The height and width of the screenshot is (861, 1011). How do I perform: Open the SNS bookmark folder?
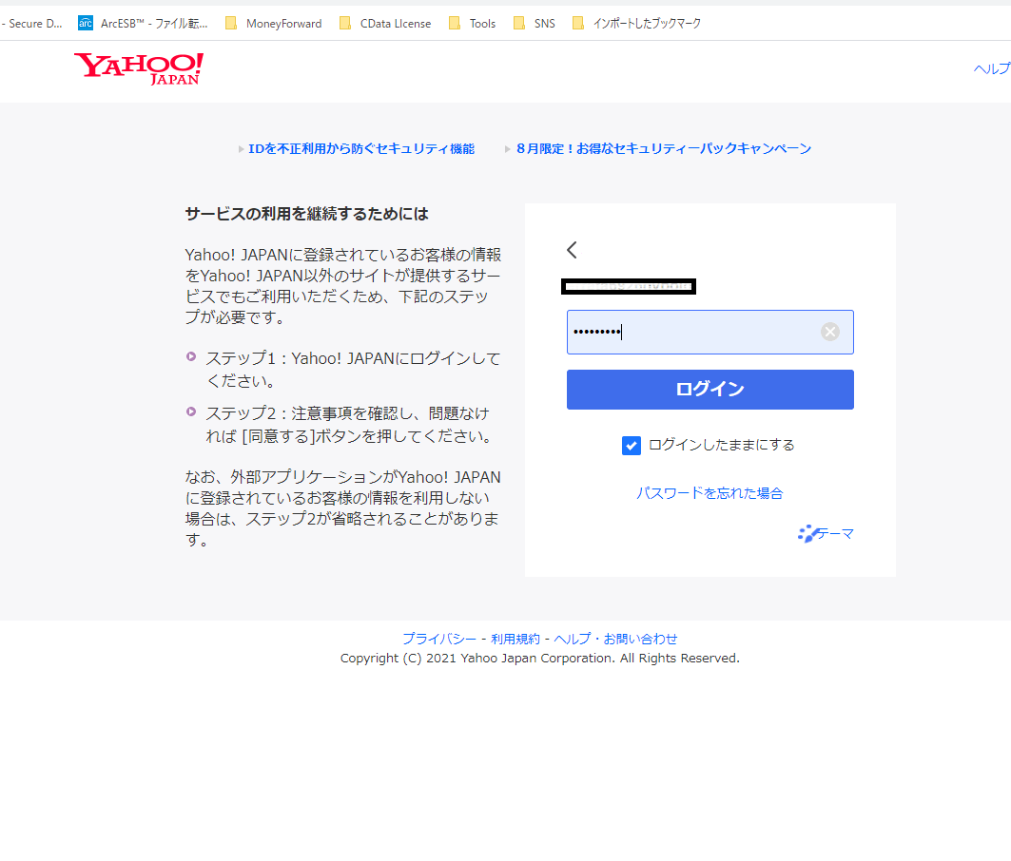tap(534, 23)
